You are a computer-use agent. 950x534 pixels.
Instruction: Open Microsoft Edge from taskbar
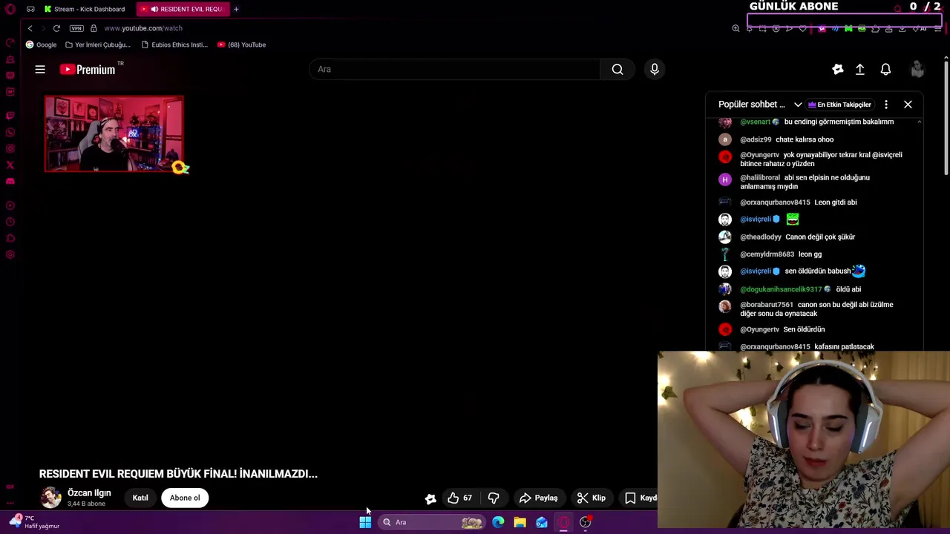(498, 522)
